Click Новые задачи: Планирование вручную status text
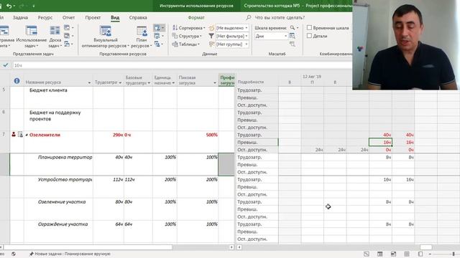The image size is (460, 258). [73, 254]
